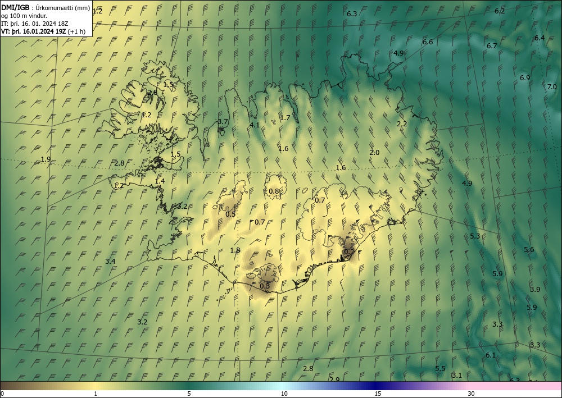Click the legend tick label 5

point(189,394)
